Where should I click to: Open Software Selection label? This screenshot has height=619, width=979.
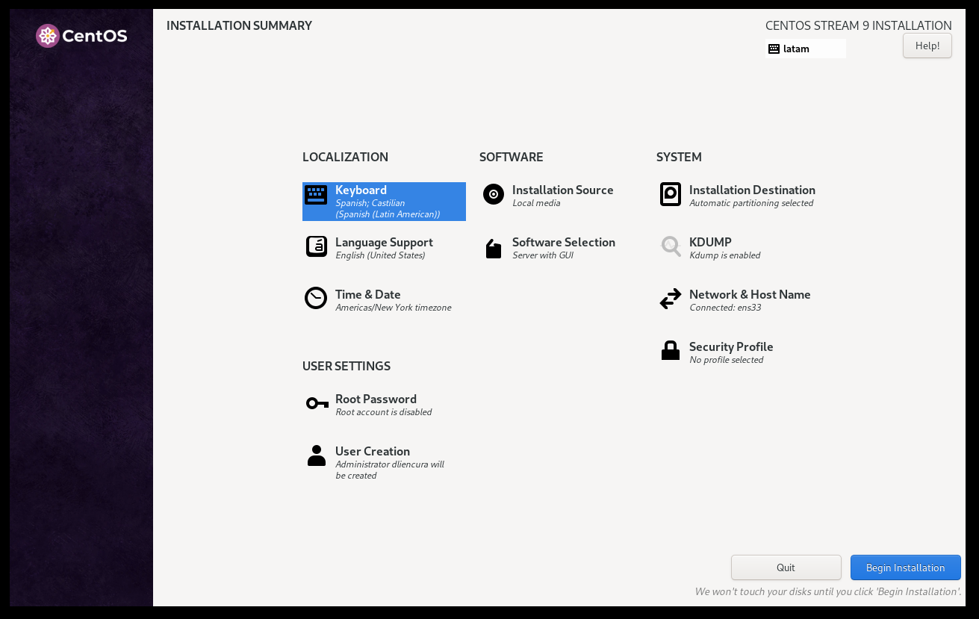564,243
